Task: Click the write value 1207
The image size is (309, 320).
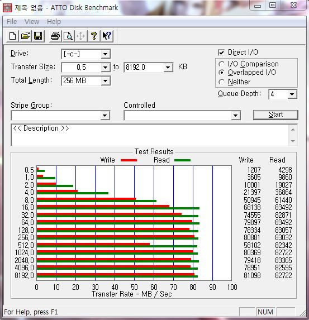Action: 254,170
